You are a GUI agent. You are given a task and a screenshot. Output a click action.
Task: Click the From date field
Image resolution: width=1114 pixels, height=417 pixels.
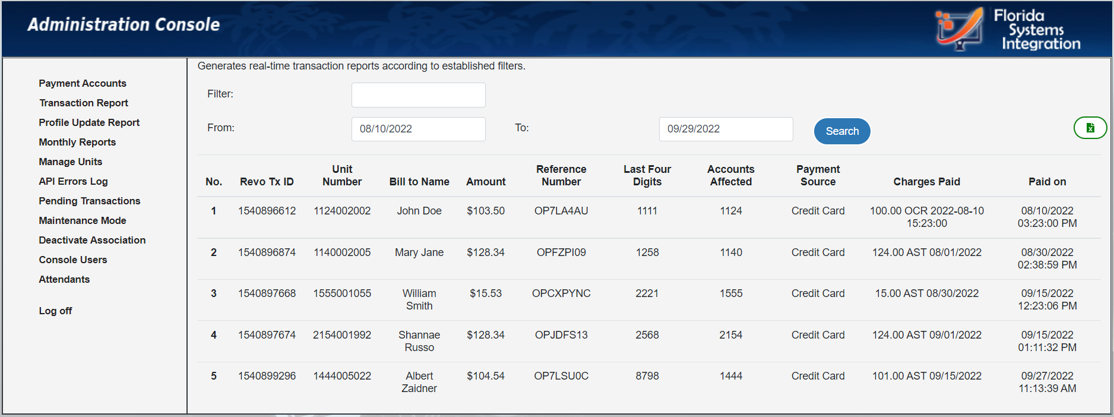(x=418, y=129)
